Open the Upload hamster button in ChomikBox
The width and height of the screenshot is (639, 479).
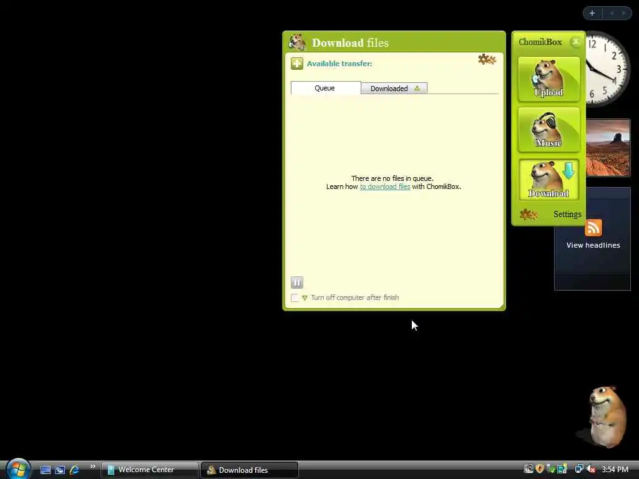tap(549, 79)
